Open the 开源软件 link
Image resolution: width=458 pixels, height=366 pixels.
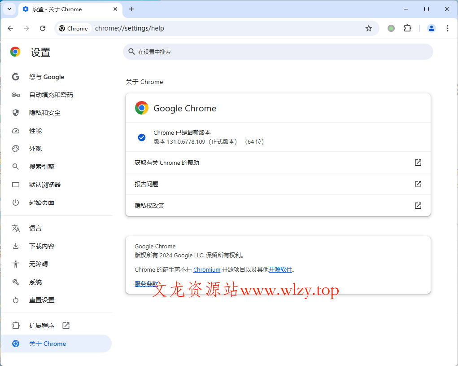click(x=280, y=269)
